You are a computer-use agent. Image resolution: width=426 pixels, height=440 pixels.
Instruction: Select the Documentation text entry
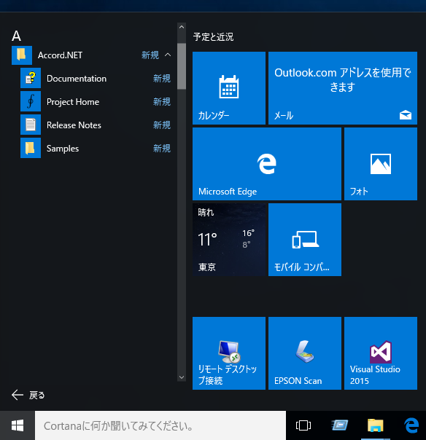(x=77, y=79)
